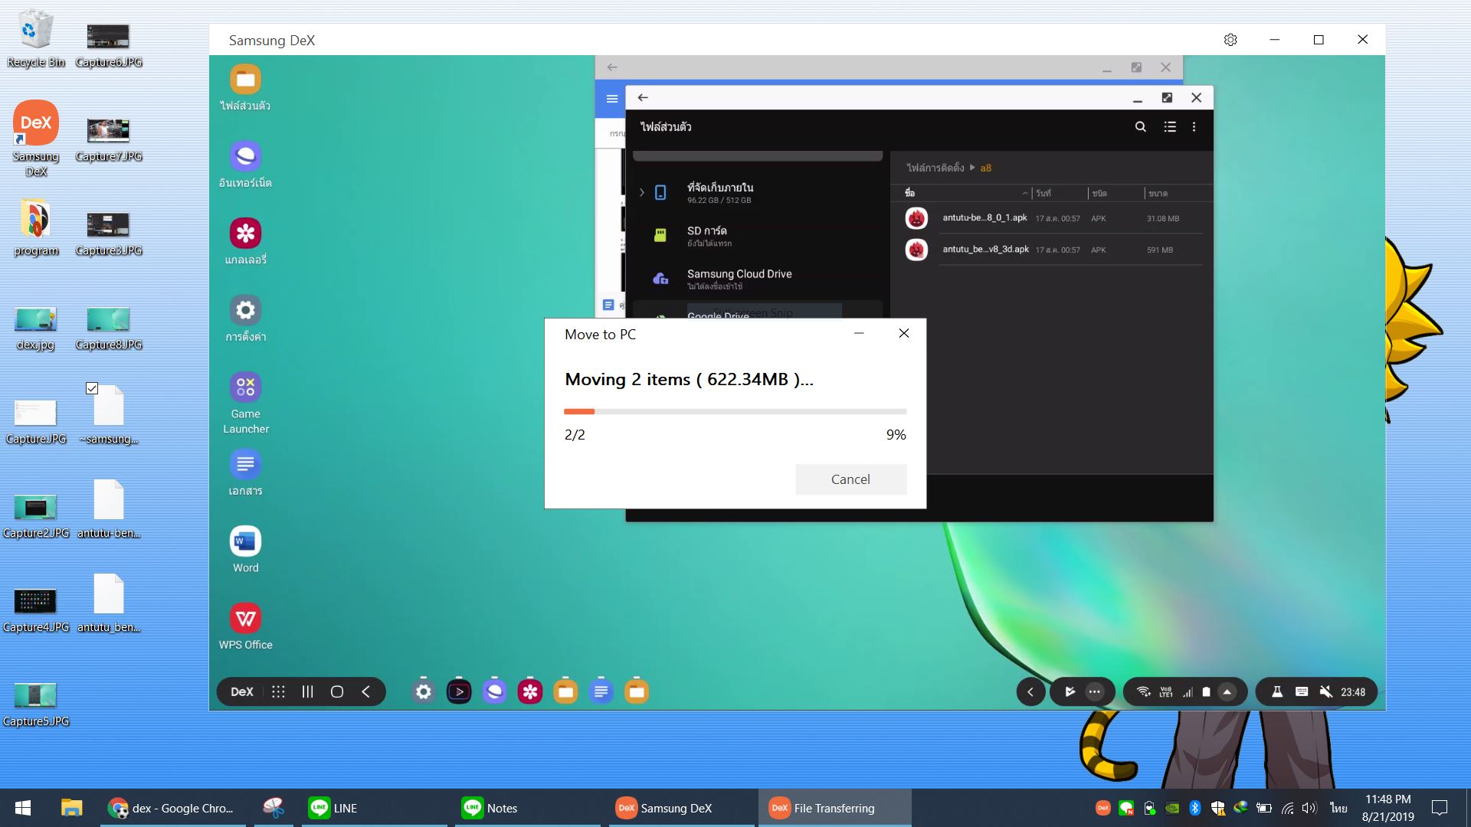Image resolution: width=1471 pixels, height=827 pixels.
Task: Open Gallery flower icon in DeX taskbar
Action: 529,691
